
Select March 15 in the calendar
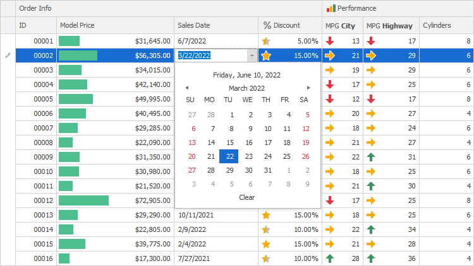(230, 142)
